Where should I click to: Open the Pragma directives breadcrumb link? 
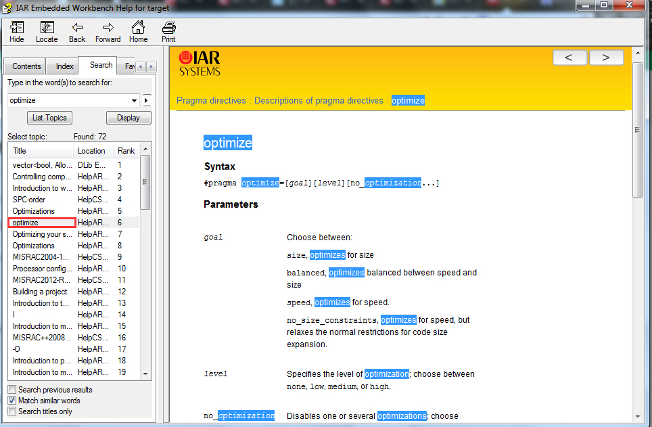pyautogui.click(x=211, y=101)
